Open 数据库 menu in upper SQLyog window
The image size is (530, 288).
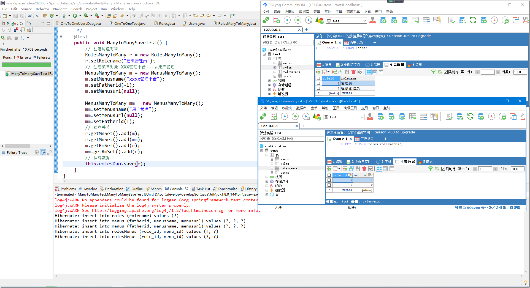coord(304,12)
